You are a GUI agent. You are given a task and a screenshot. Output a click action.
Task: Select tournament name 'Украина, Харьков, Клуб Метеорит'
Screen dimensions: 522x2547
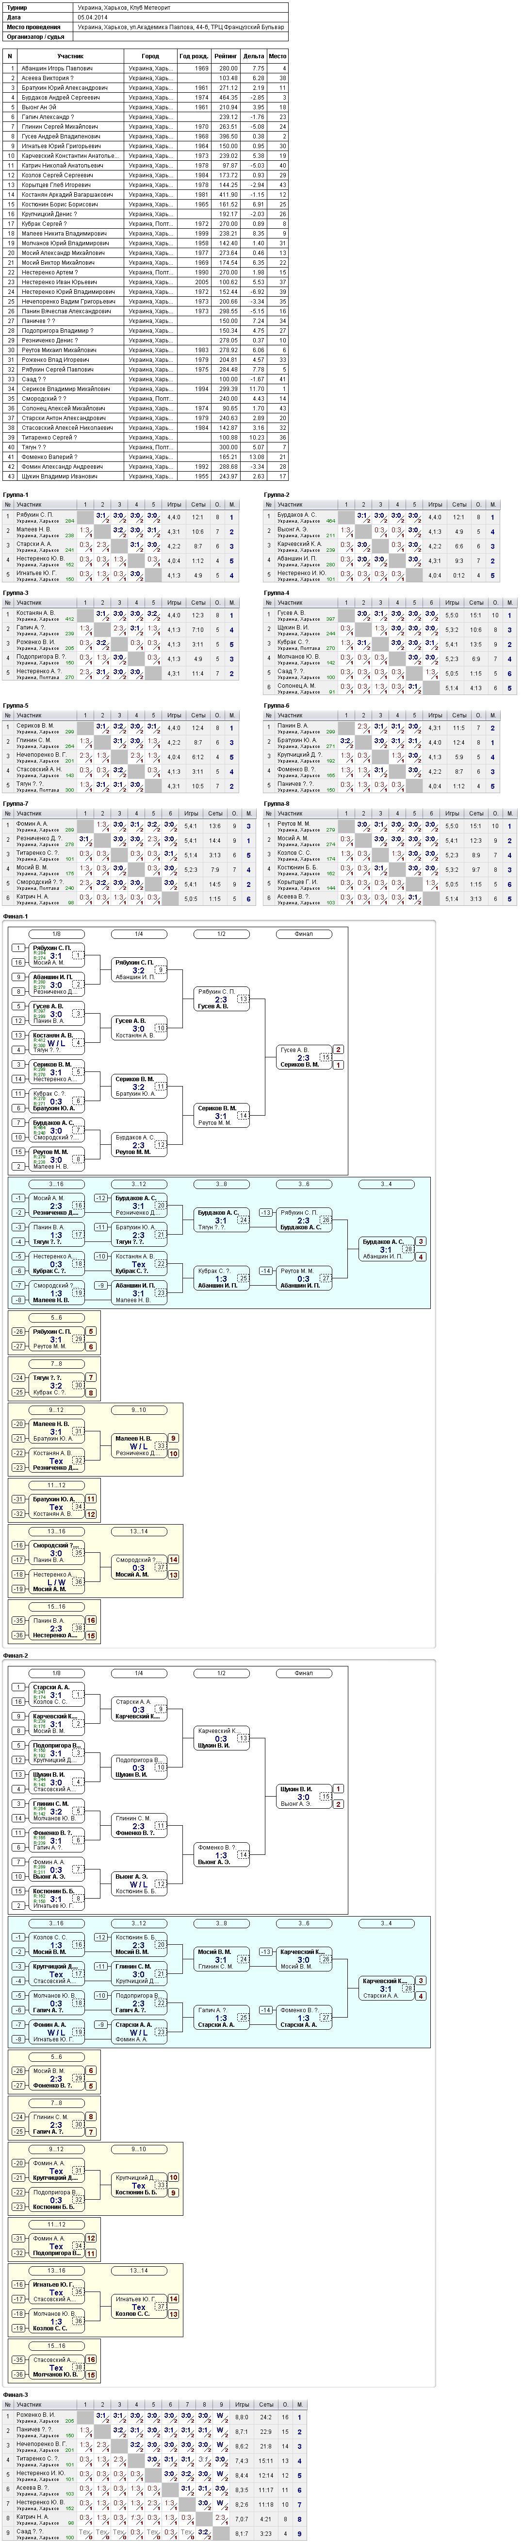coord(123,7)
